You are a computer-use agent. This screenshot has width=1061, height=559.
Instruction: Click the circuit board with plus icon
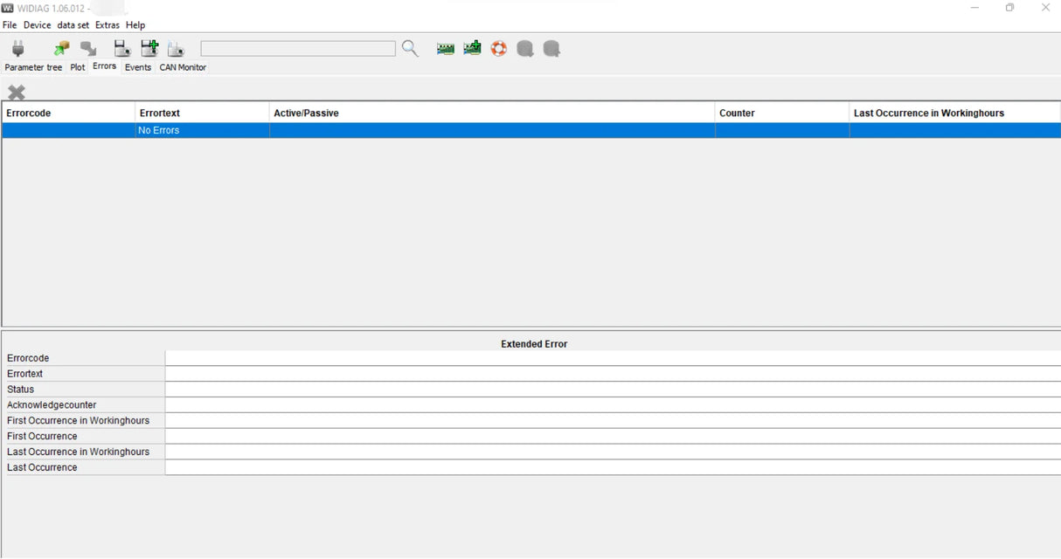click(472, 49)
